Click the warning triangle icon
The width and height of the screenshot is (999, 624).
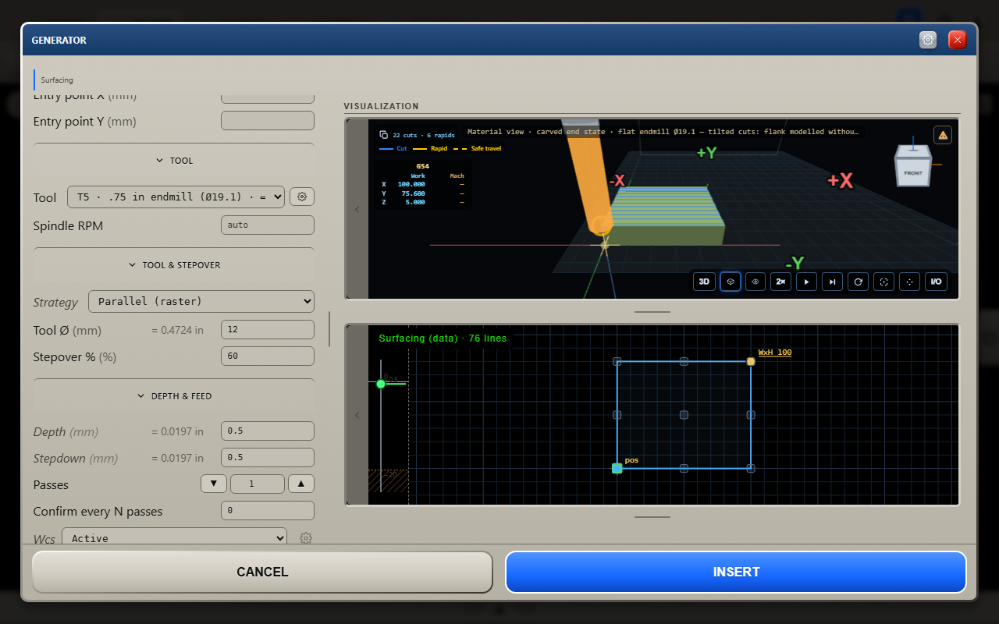(x=943, y=135)
